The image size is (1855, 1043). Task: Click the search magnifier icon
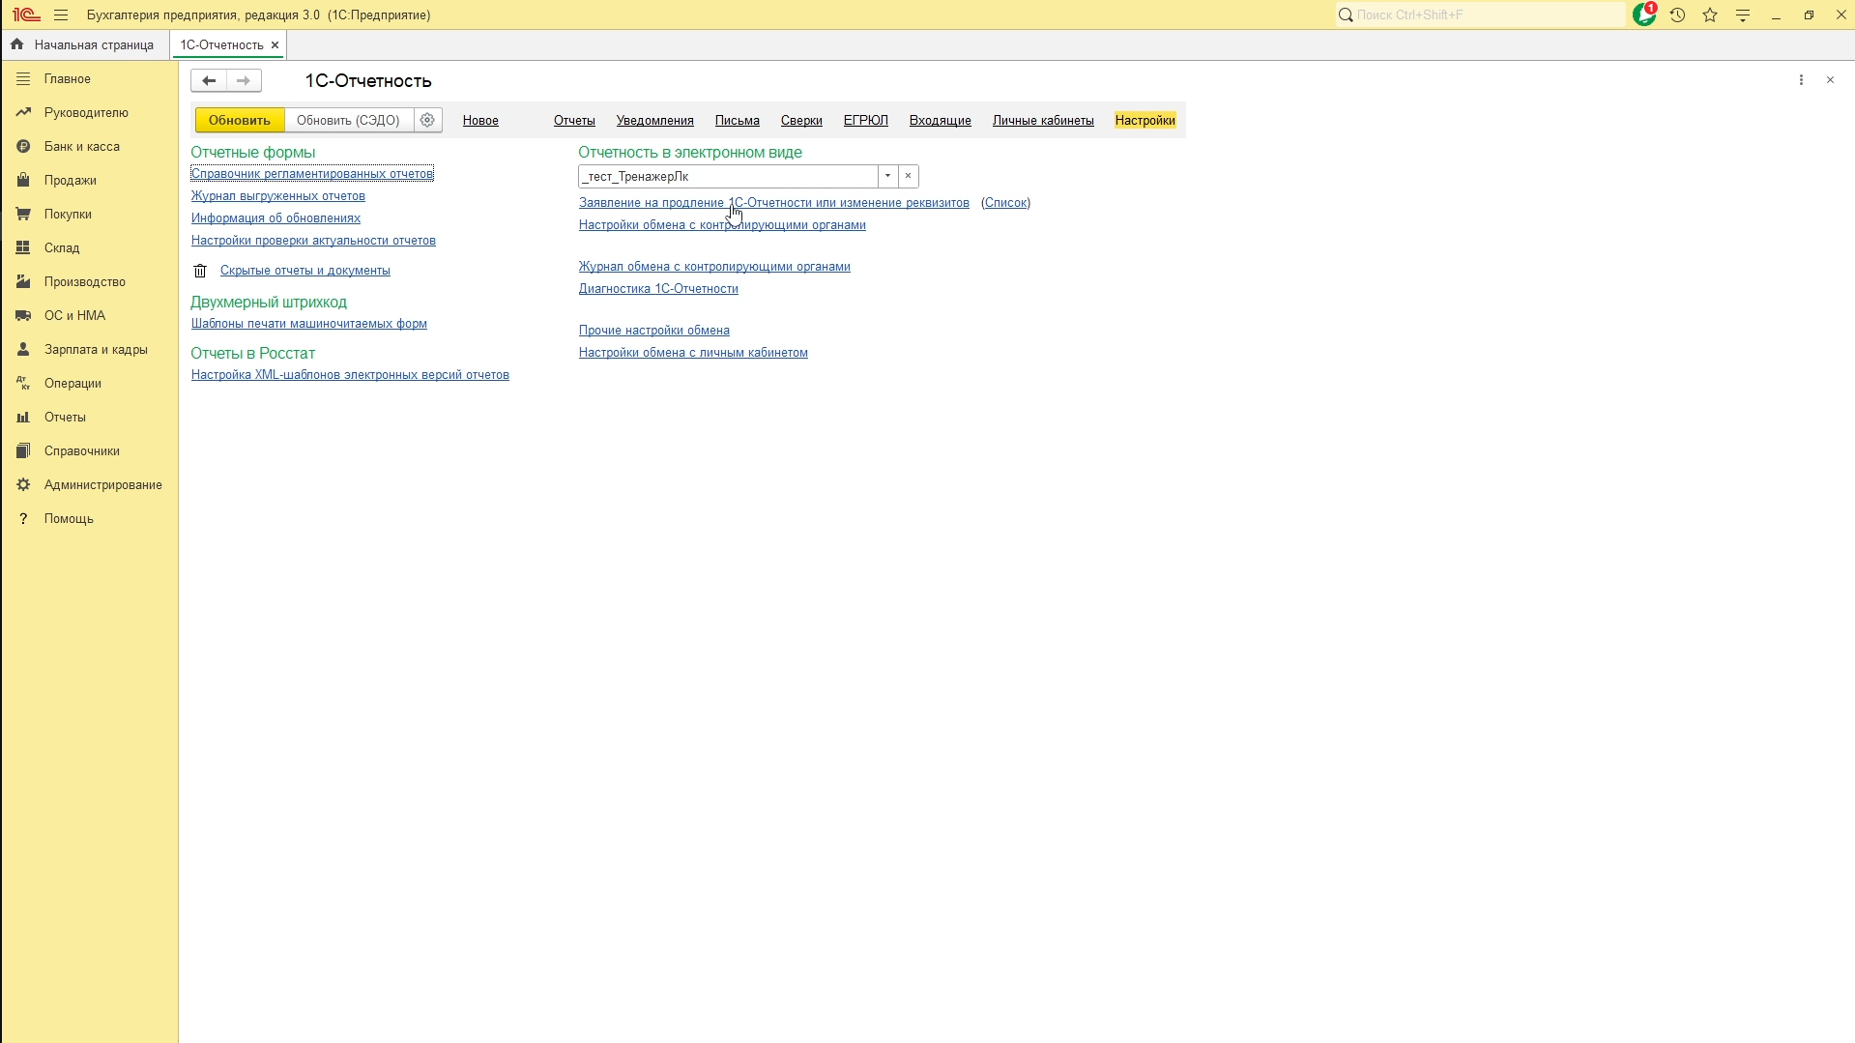(1345, 15)
